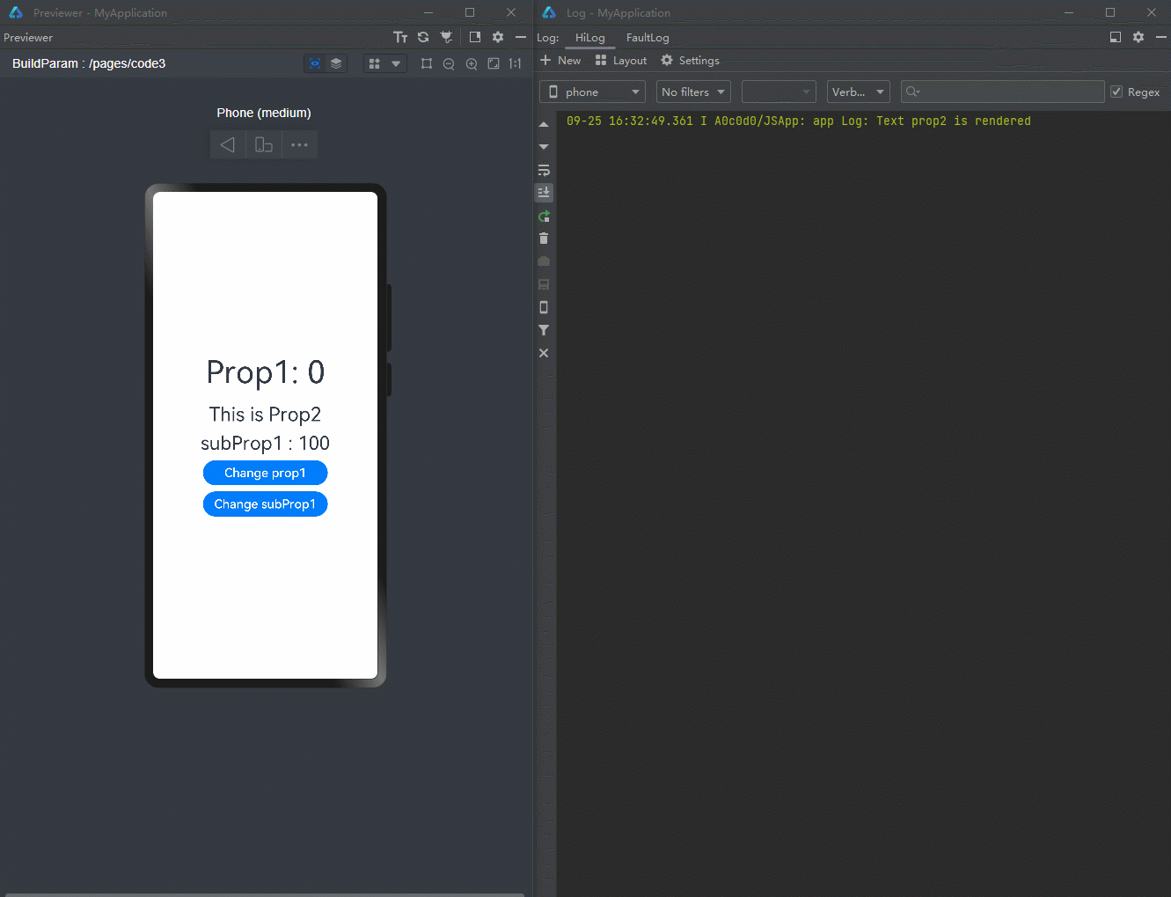Click the green restart log icon
The width and height of the screenshot is (1171, 897).
tap(544, 216)
